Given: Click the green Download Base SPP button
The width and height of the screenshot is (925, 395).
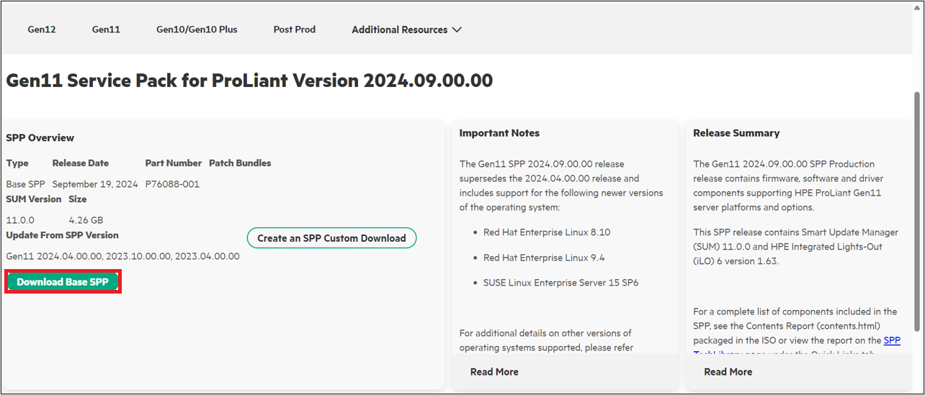Looking at the screenshot, I should coord(63,282).
